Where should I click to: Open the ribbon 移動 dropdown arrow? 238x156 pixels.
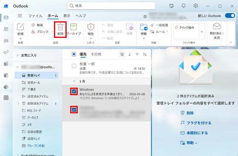pos(144,38)
